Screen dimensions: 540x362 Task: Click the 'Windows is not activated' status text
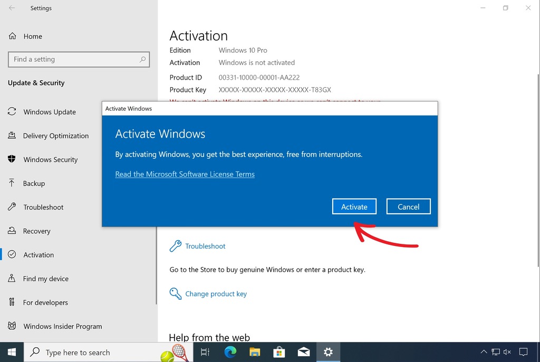(x=257, y=62)
